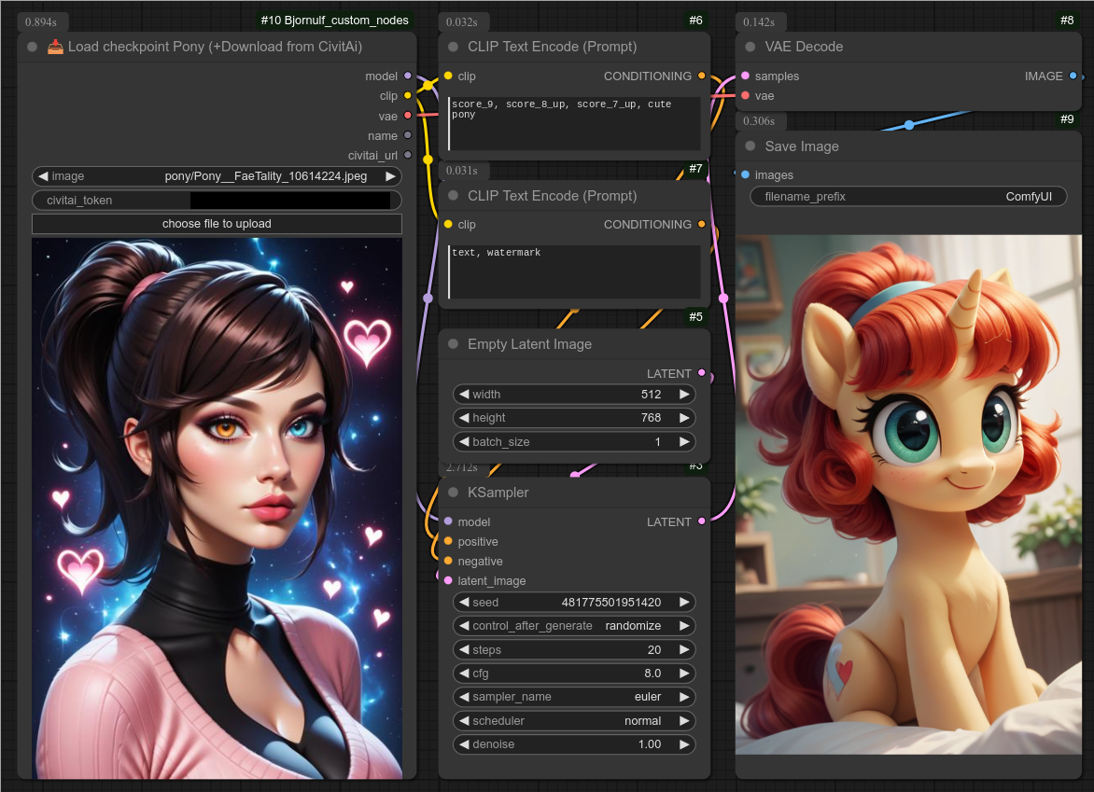The width and height of the screenshot is (1094, 792).
Task: Click the model input dot on KSampler
Action: click(446, 521)
